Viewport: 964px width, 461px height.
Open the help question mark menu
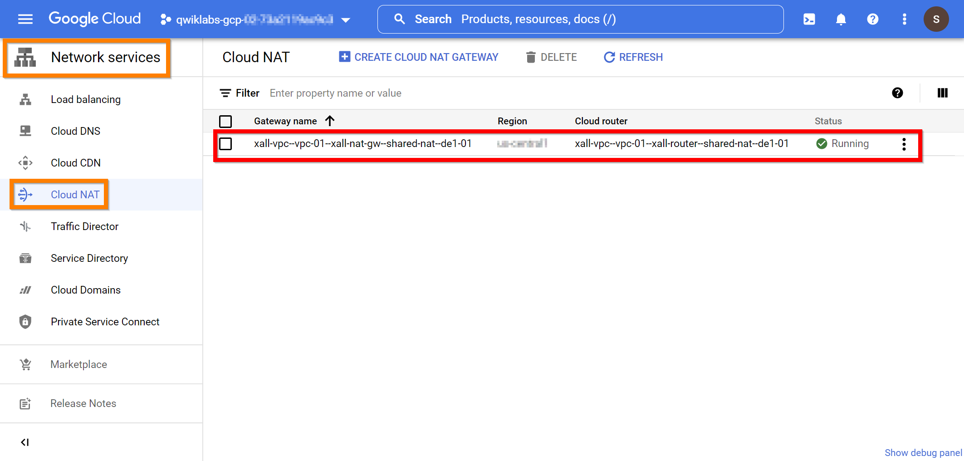tap(873, 19)
